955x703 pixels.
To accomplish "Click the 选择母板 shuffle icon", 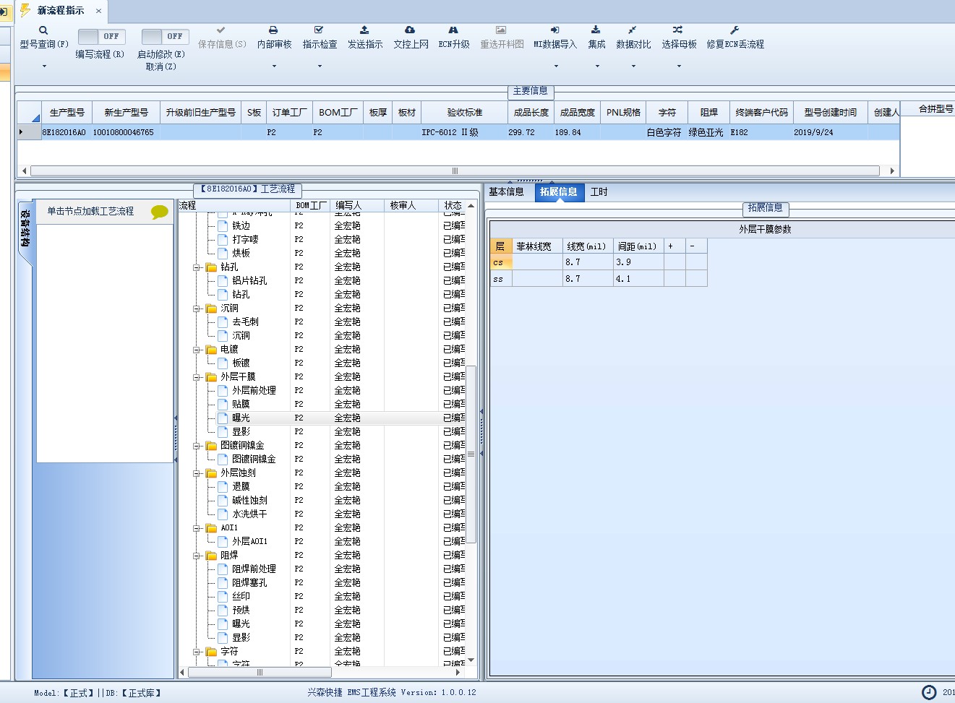I will [677, 30].
